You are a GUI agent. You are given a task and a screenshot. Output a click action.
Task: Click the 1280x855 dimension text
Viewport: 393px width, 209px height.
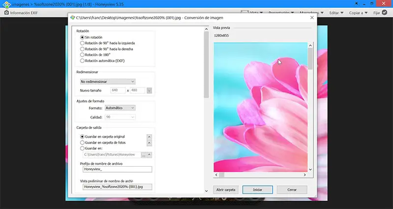[x=222, y=35]
